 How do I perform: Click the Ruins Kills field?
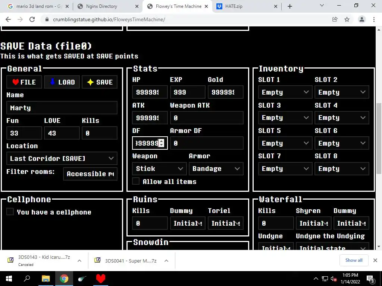(150, 223)
